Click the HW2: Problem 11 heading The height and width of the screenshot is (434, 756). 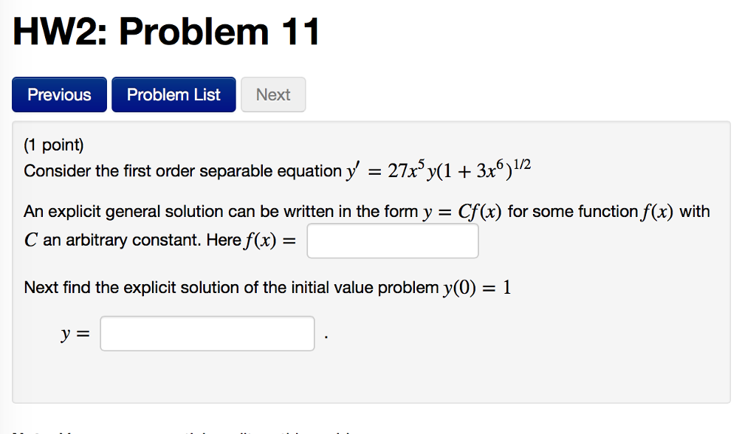pos(167,32)
